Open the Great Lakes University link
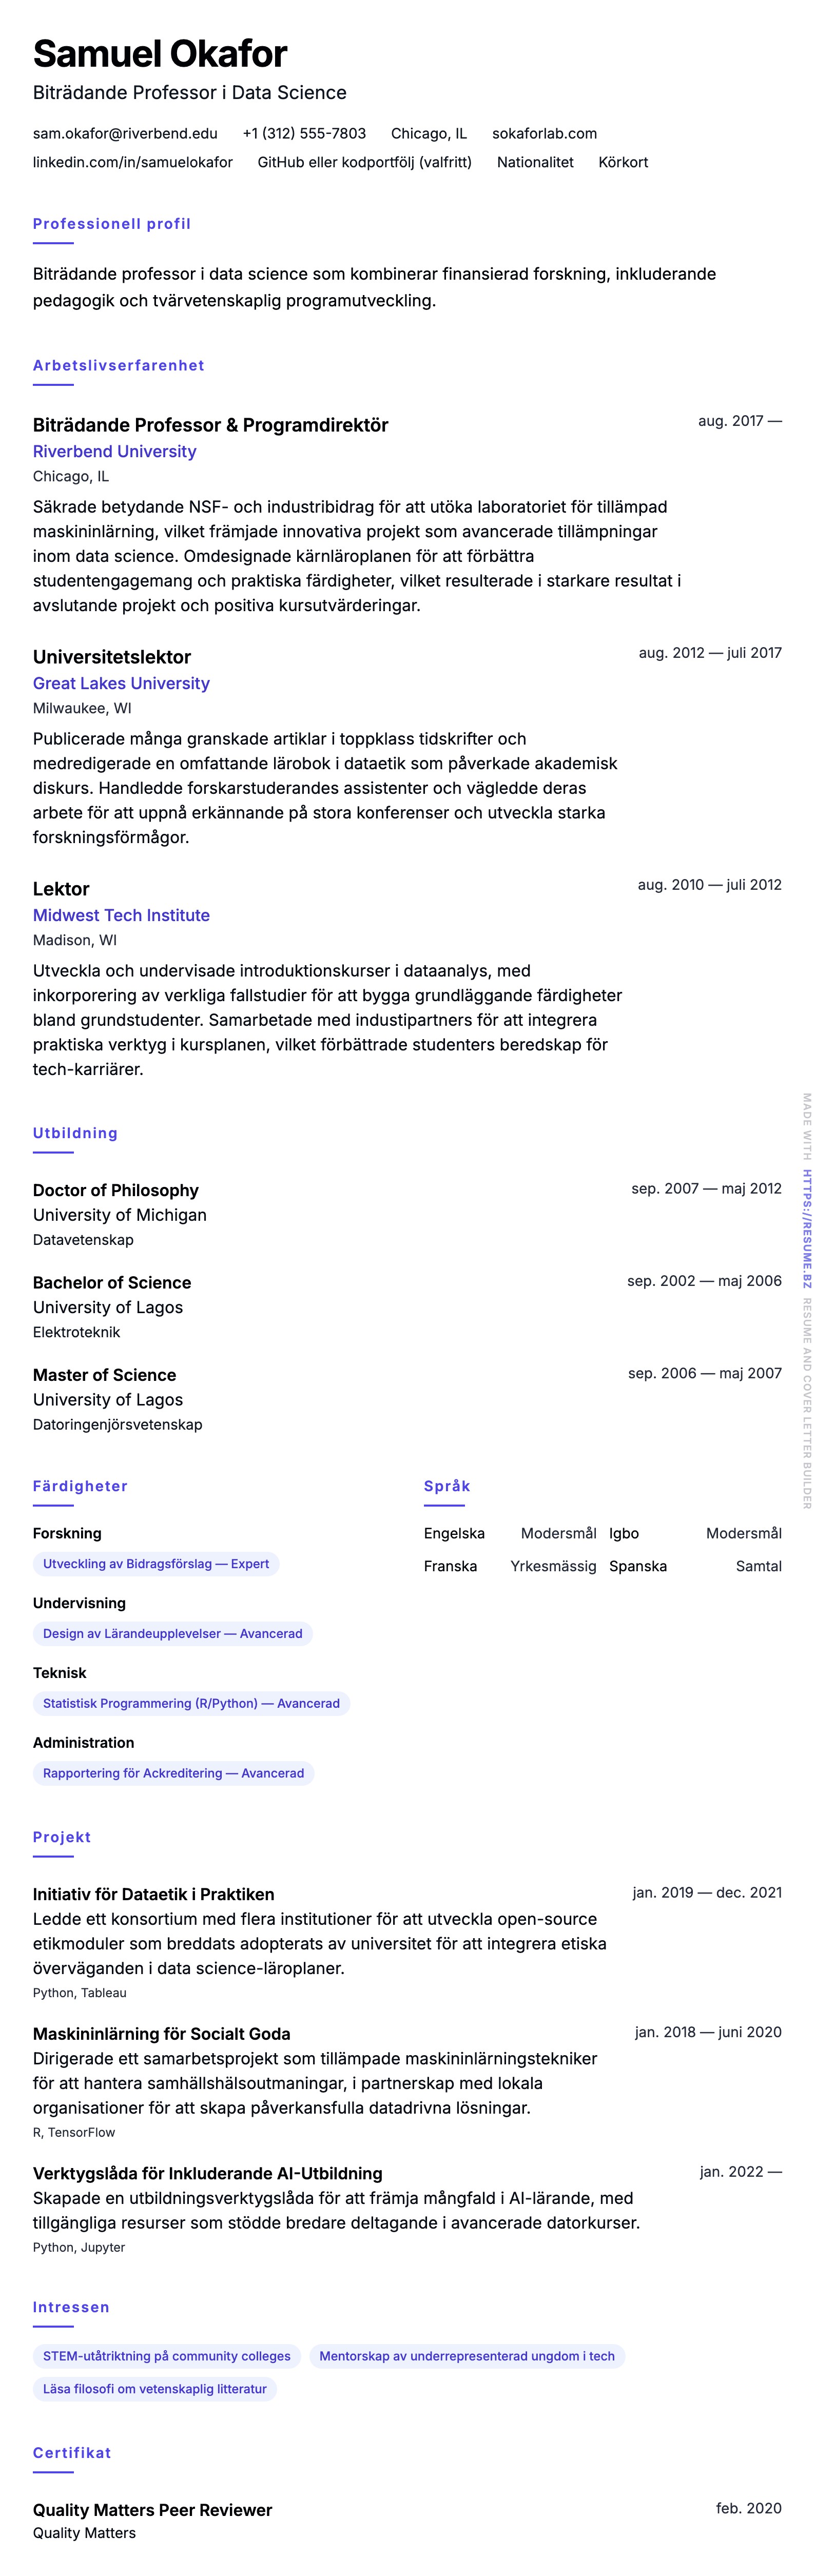This screenshot has width=815, height=2576. 121,683
